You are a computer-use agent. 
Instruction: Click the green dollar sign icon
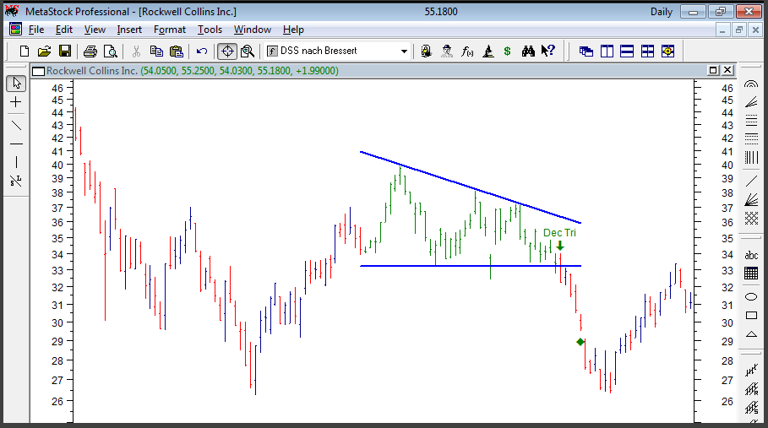tap(508, 51)
